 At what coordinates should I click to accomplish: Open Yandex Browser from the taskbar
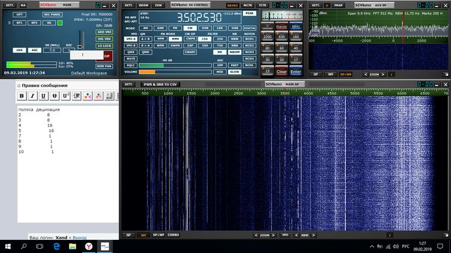coord(88,246)
